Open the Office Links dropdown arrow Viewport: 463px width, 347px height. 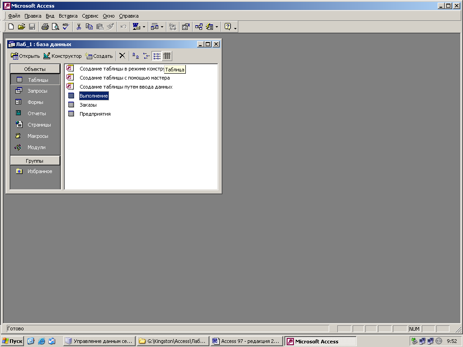pos(144,27)
